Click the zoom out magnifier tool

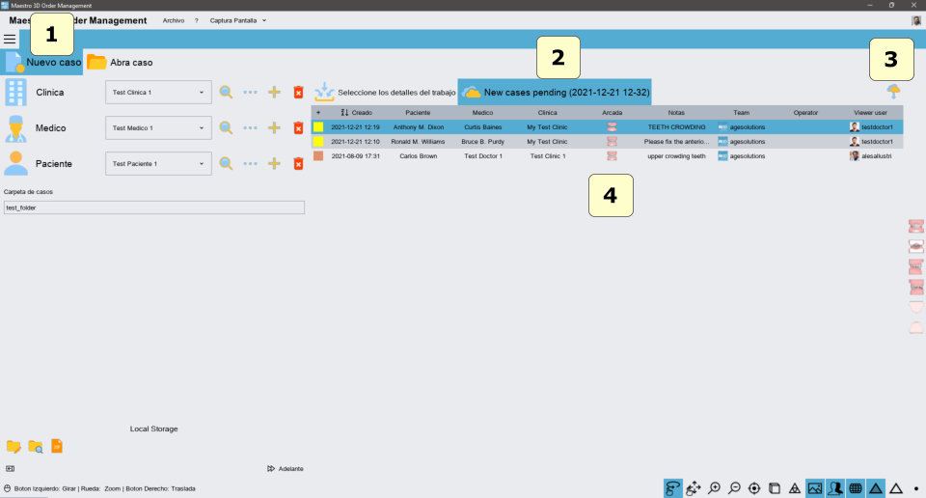pos(734,488)
